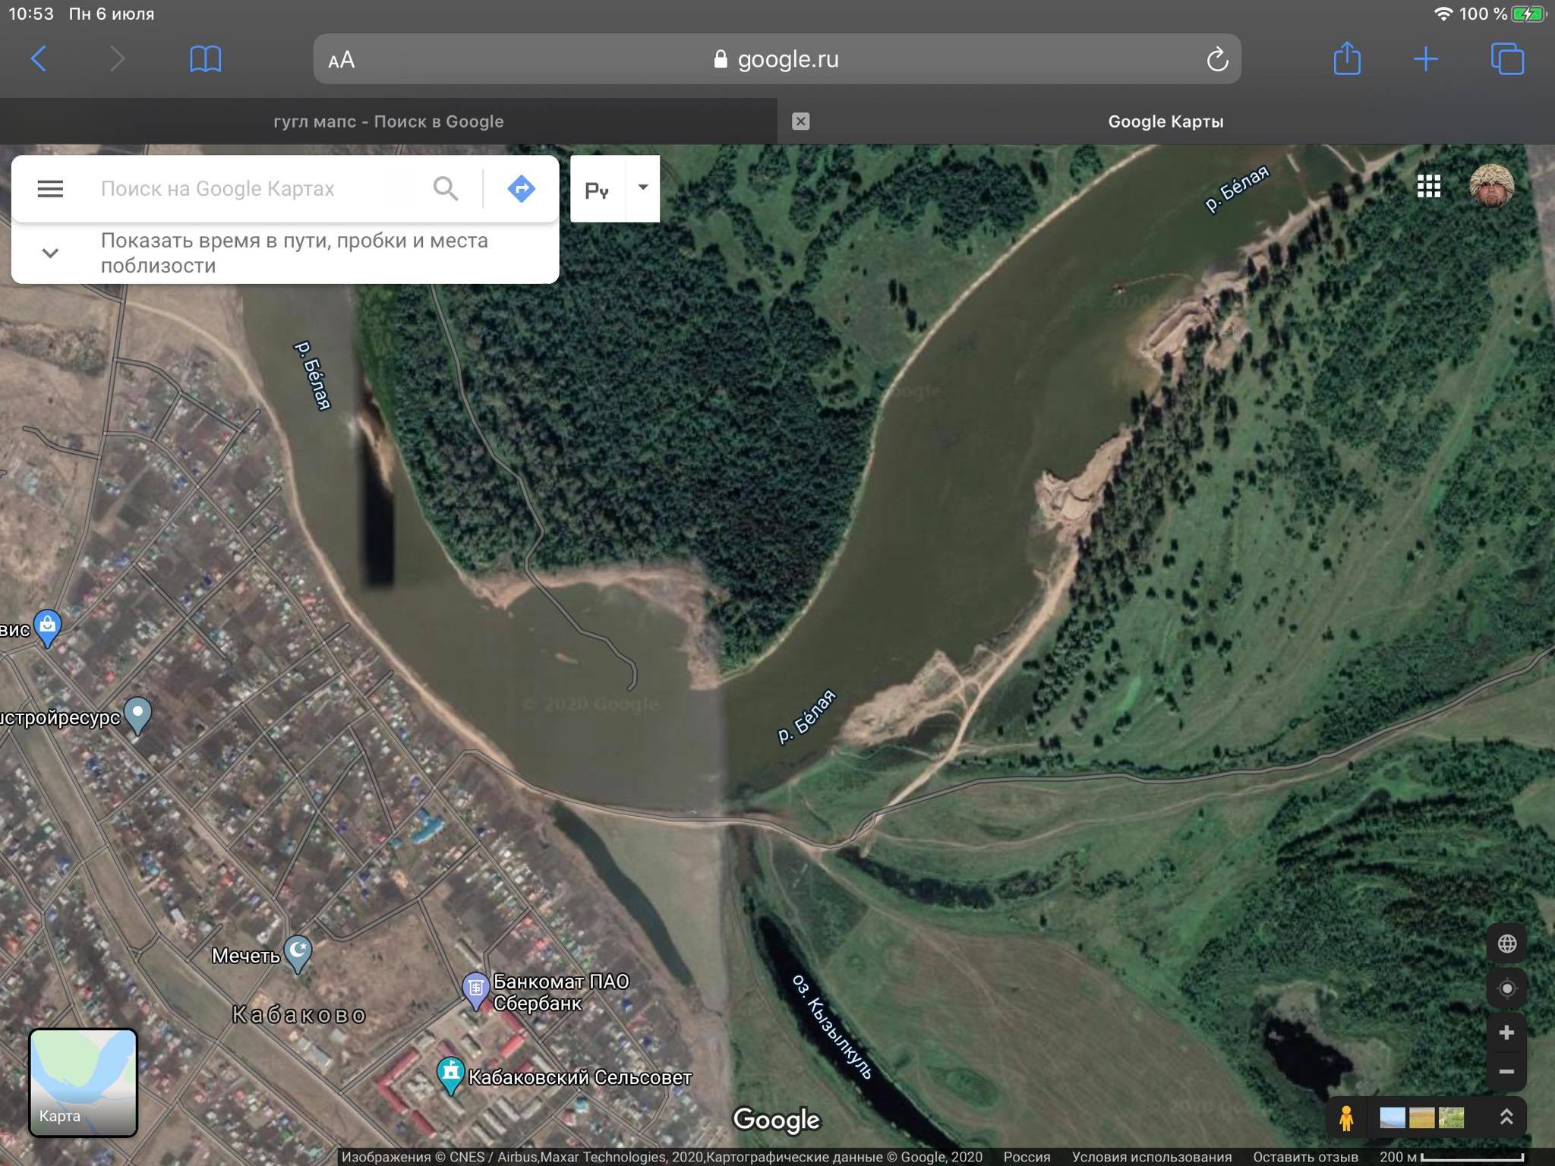Click the my location target button
This screenshot has width=1555, height=1166.
(x=1506, y=988)
